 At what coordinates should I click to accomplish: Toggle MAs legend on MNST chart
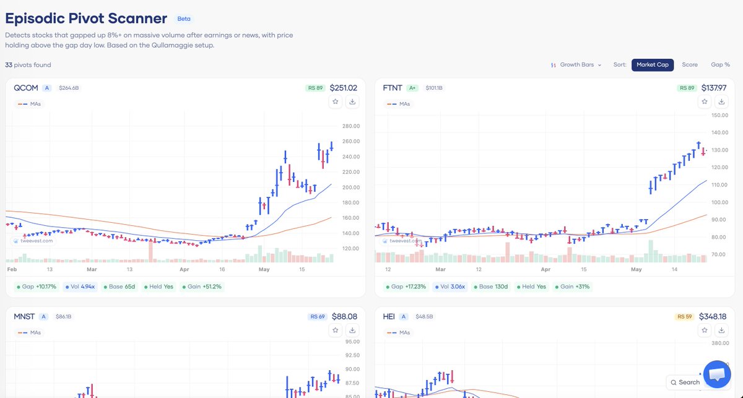point(28,333)
